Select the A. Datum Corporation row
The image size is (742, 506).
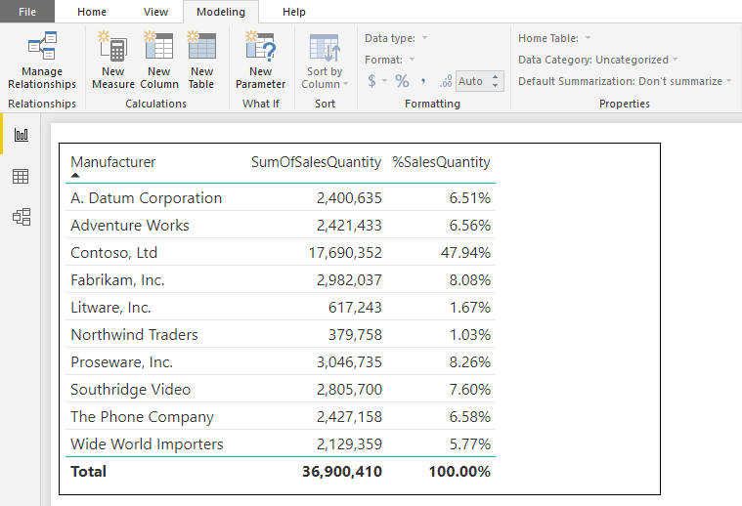coord(281,197)
